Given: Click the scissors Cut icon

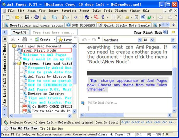Looking at the screenshot, I should (45, 17).
